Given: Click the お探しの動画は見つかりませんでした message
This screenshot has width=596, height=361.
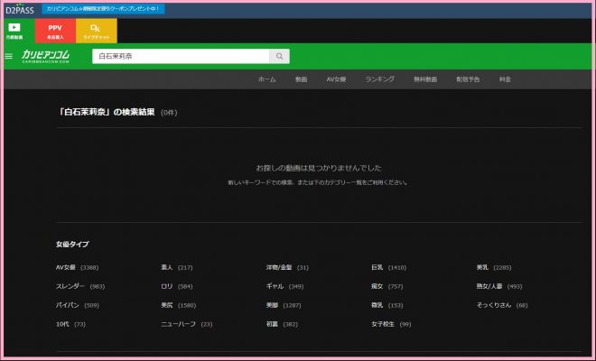Looking at the screenshot, I should [319, 168].
